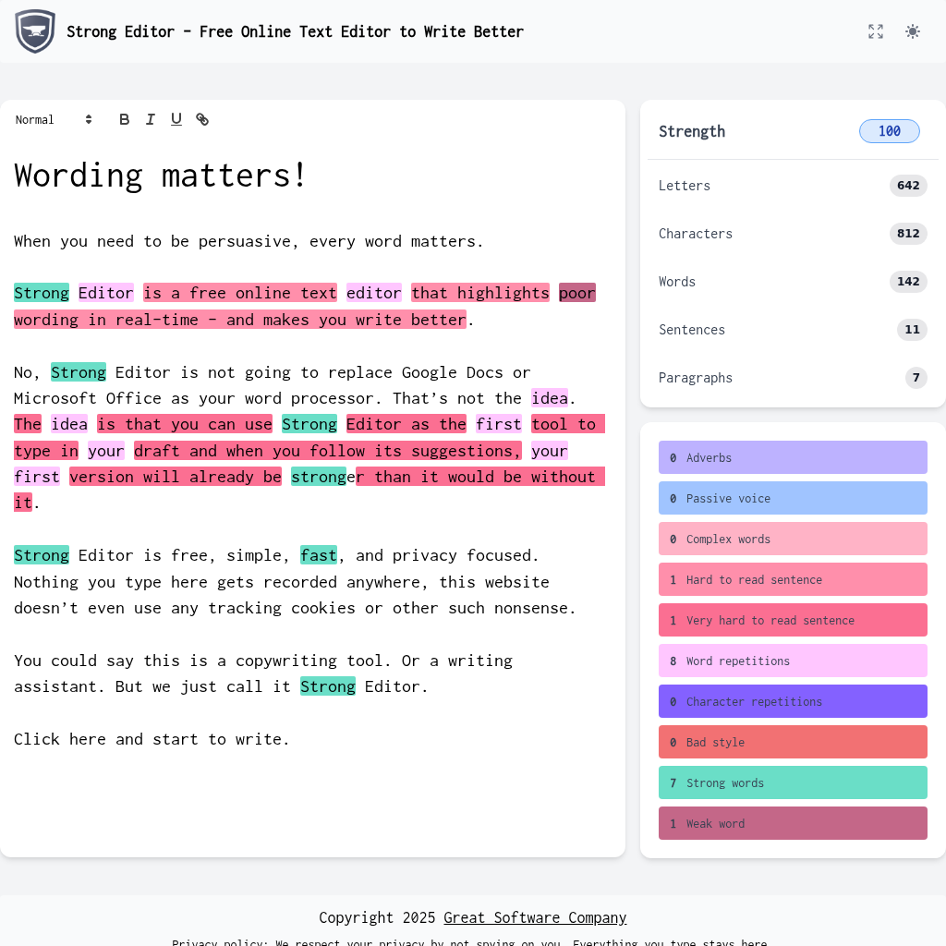Click the Words count 142

[907, 281]
